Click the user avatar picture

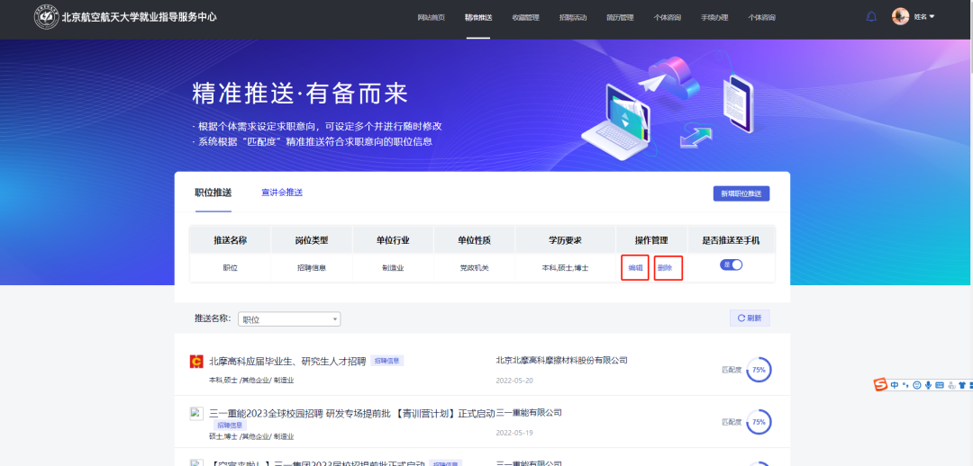tap(900, 17)
